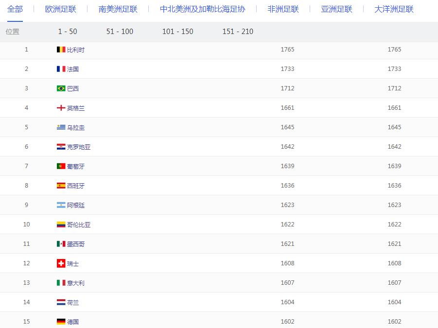Open the 英格兰 team link
This screenshot has width=438, height=328.
click(76, 108)
